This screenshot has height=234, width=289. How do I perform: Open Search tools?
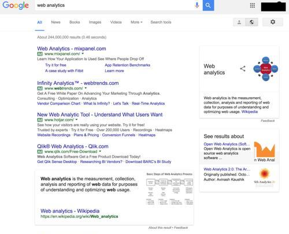pos(161,22)
